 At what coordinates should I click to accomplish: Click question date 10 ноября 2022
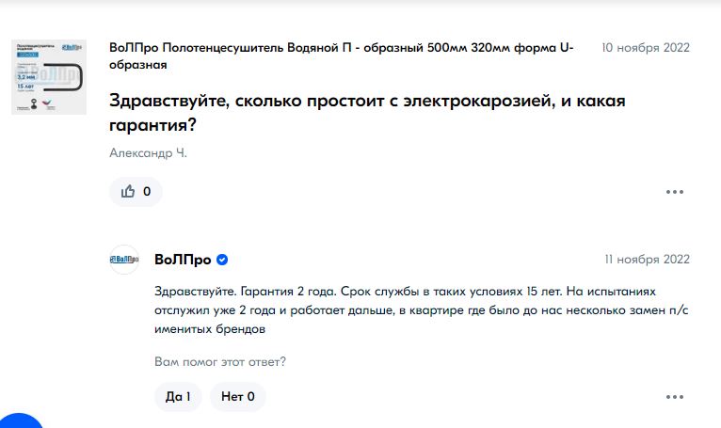(646, 48)
